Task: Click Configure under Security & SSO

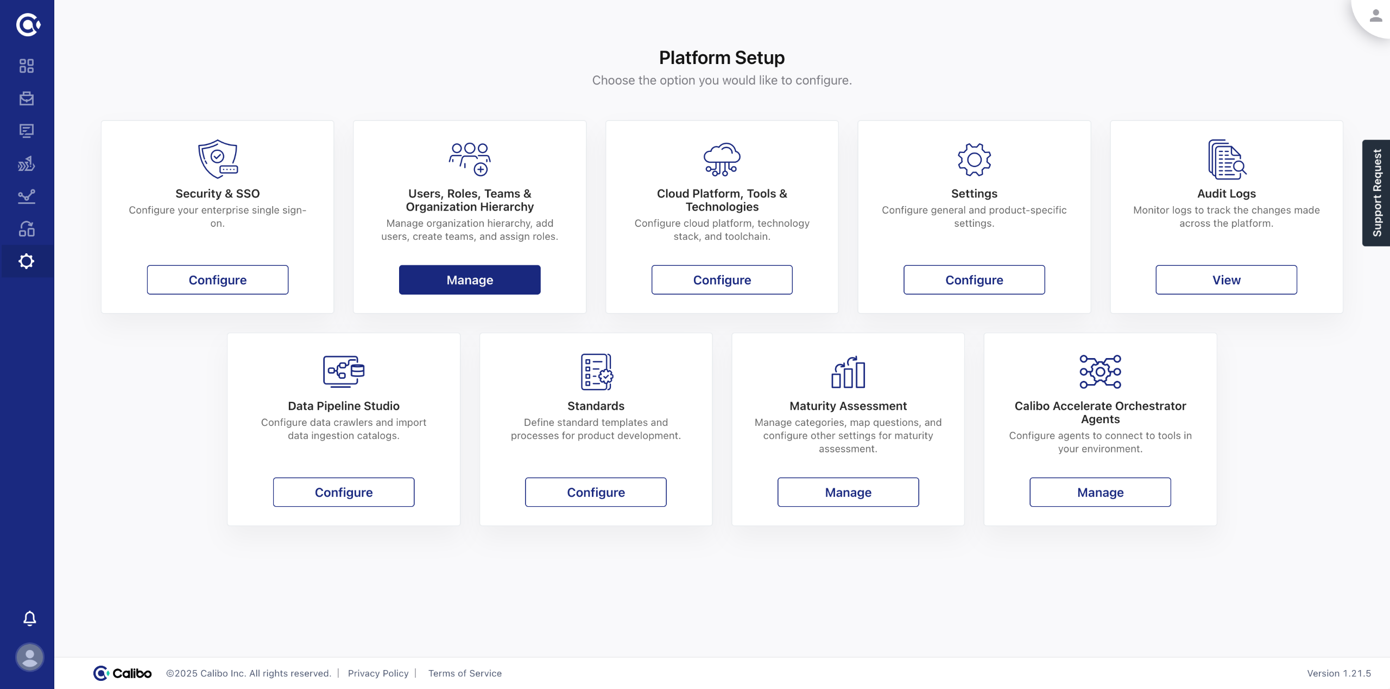Action: click(218, 280)
